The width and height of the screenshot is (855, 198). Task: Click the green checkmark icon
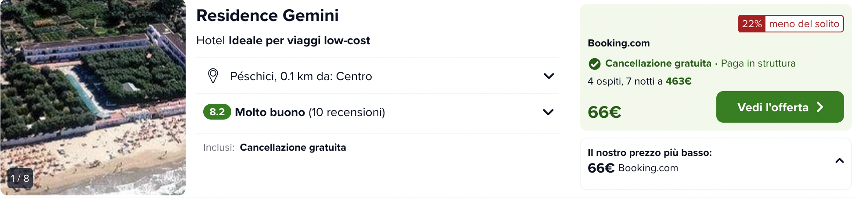click(x=594, y=64)
